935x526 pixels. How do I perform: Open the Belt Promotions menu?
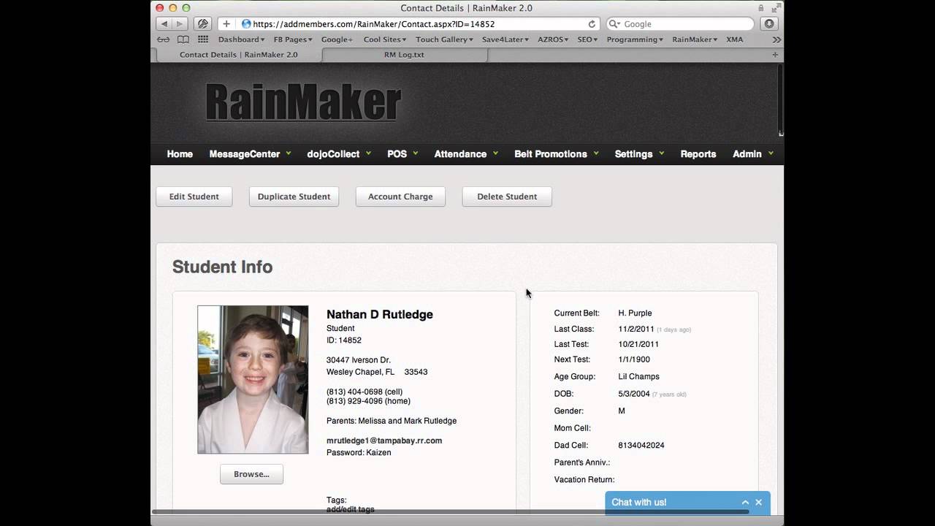click(x=557, y=154)
